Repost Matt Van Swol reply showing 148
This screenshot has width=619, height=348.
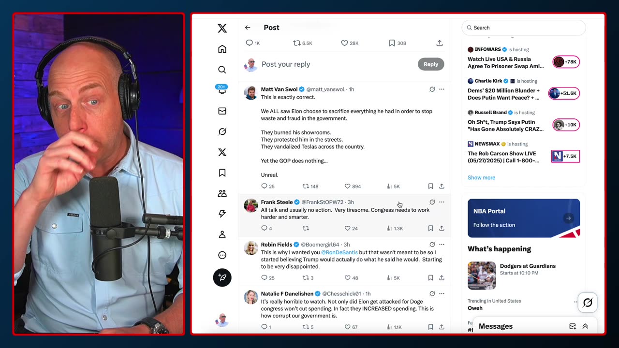(310, 186)
